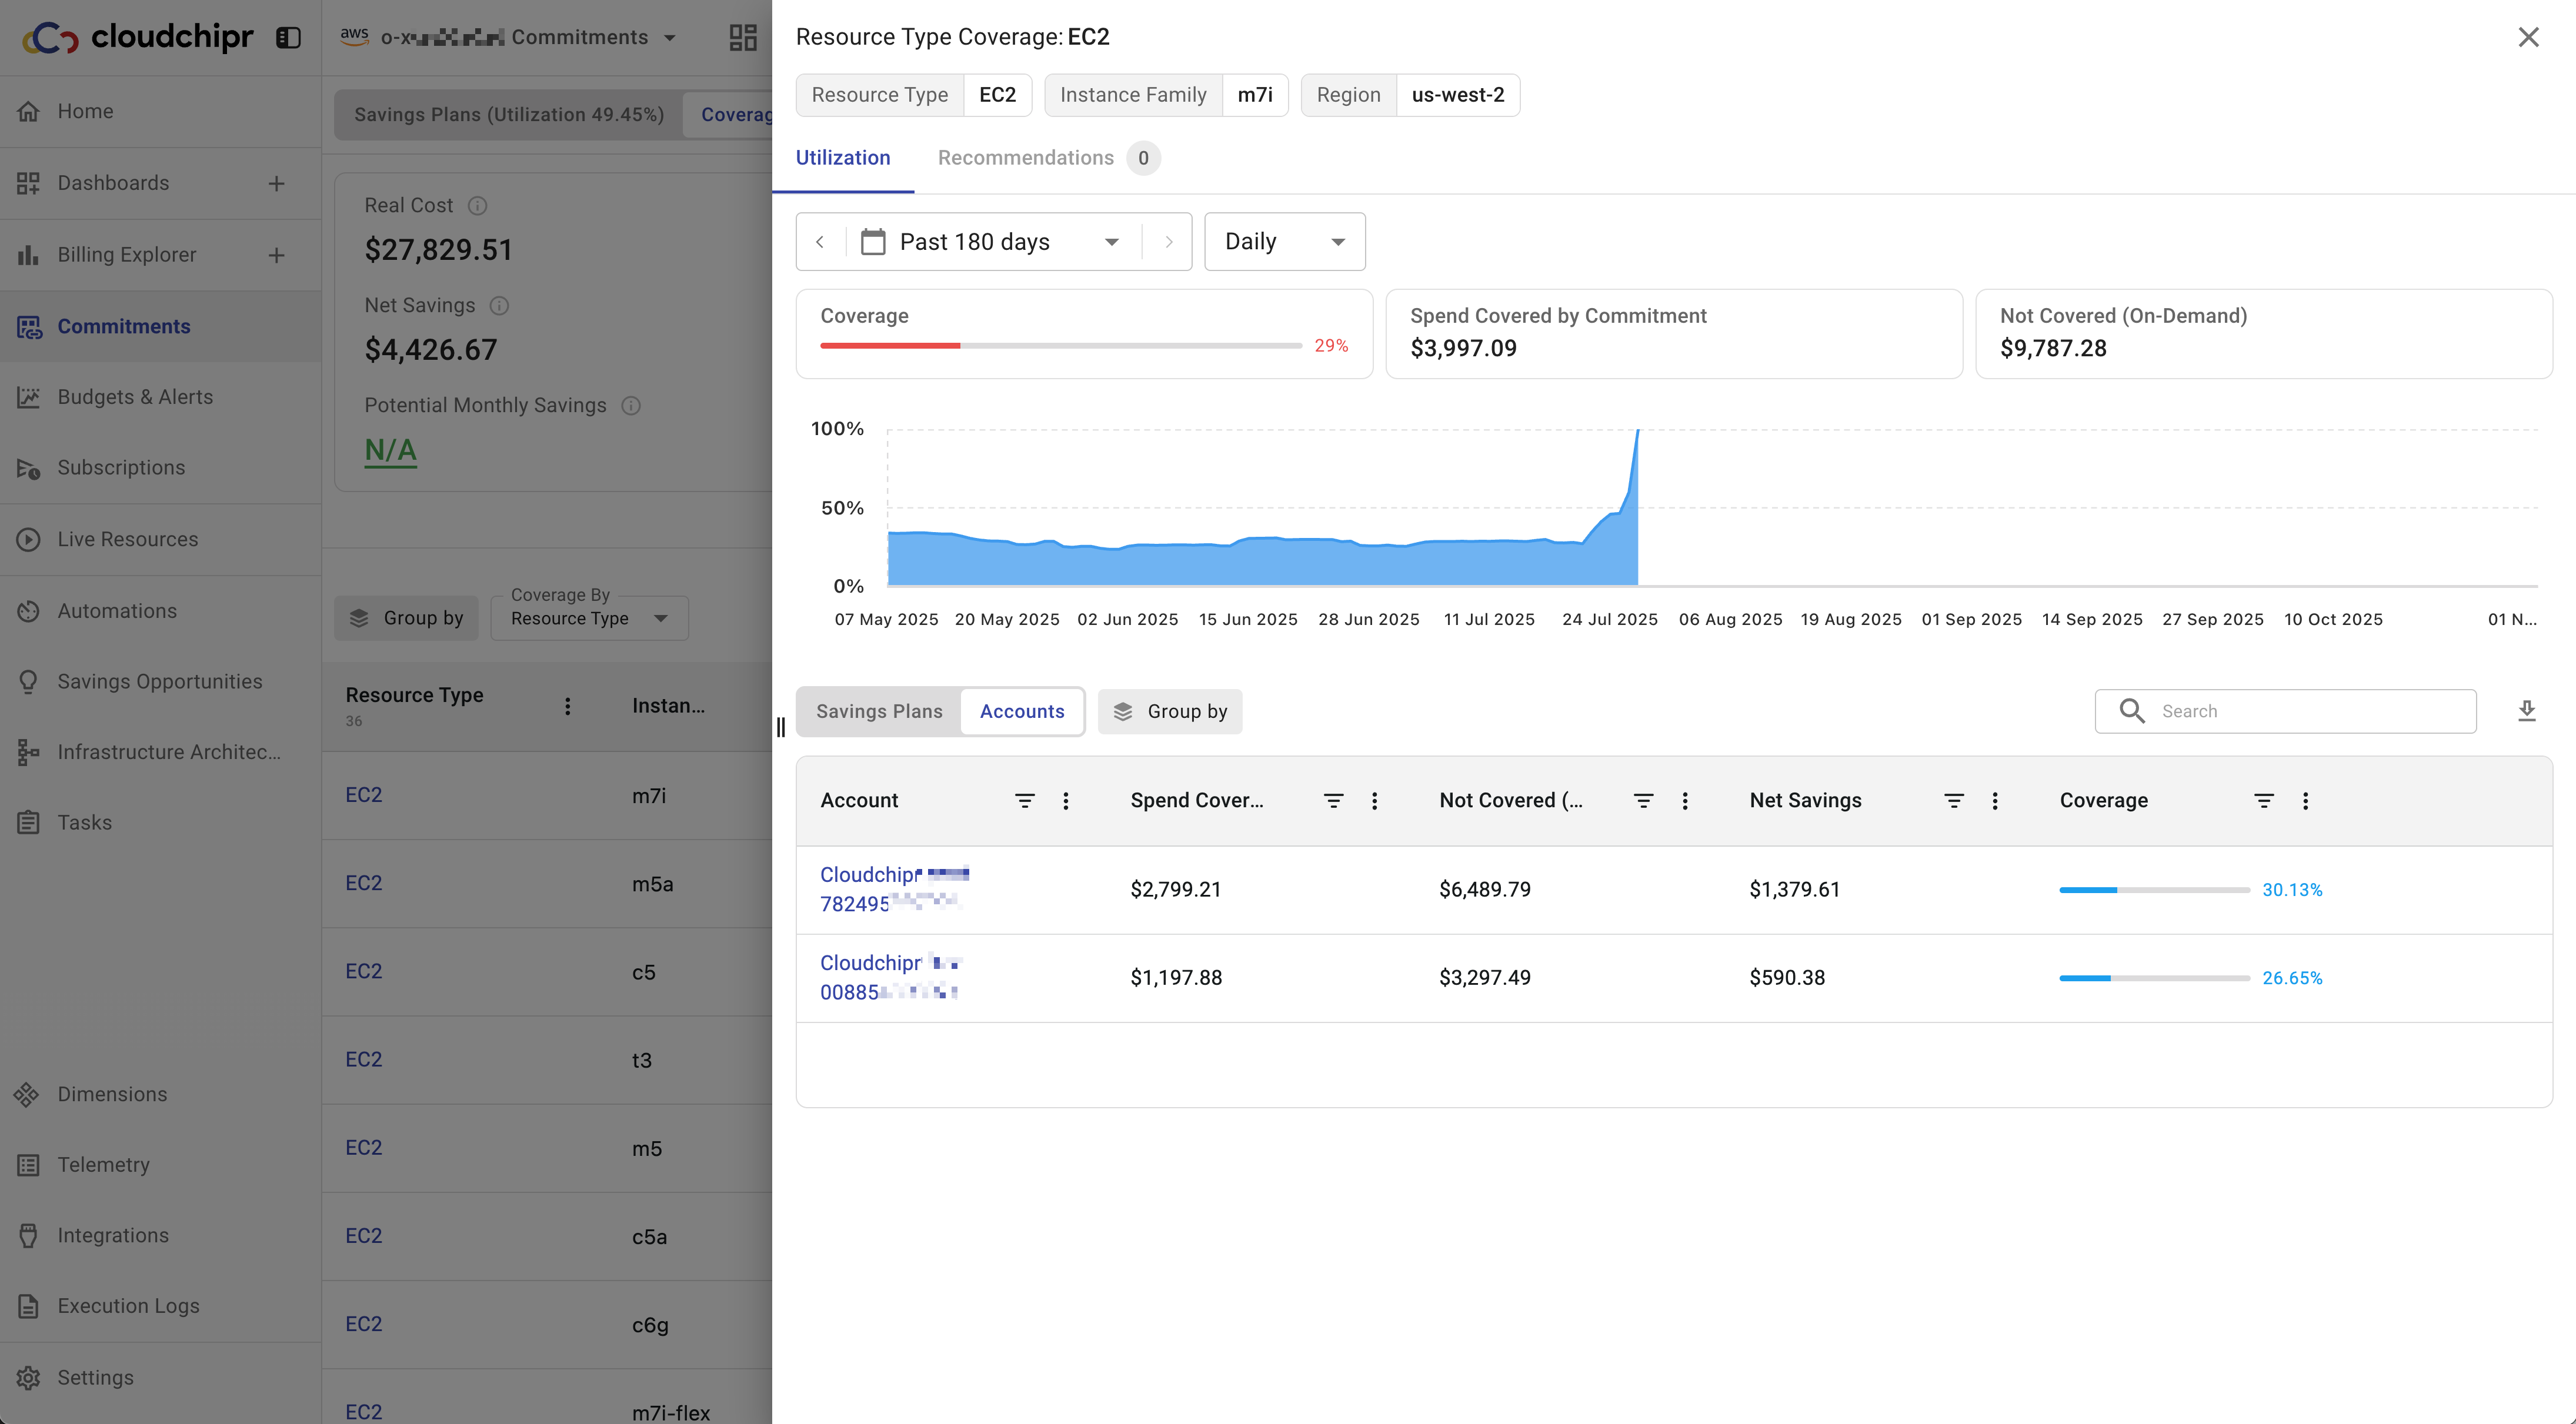Image resolution: width=2576 pixels, height=1424 pixels.
Task: Click the Live Resources sidebar icon
Action: tap(28, 539)
